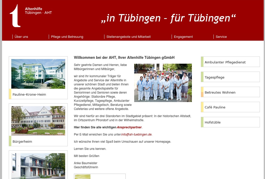The image size is (265, 179).
Task: Open the Engagement menu
Action: 183,37
